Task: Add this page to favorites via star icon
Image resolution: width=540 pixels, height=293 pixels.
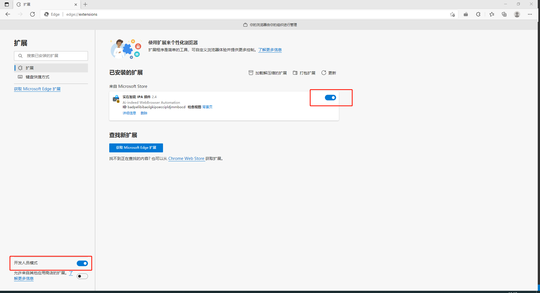Action: pos(452,15)
